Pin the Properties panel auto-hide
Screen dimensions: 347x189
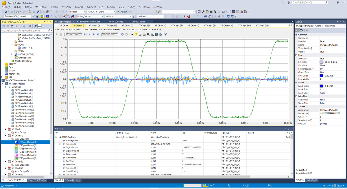pos(341,22)
